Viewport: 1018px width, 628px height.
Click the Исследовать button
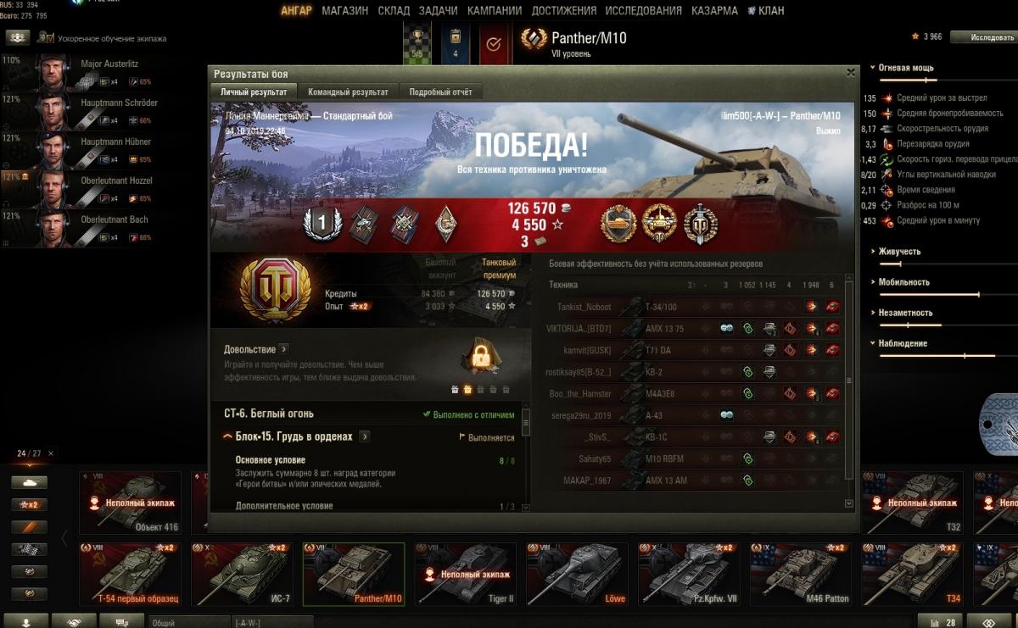pos(984,37)
